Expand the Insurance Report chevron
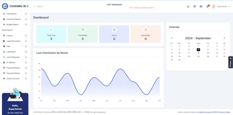233x115 pixels. pos(26,19)
